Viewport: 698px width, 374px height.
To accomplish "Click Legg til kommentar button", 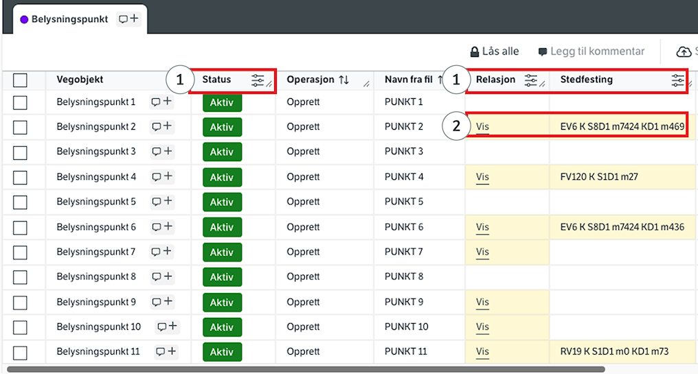I will (591, 52).
